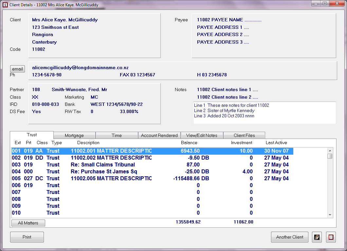347x251 pixels.
Task: Open the View/Edit Notes tab
Action: click(202, 135)
